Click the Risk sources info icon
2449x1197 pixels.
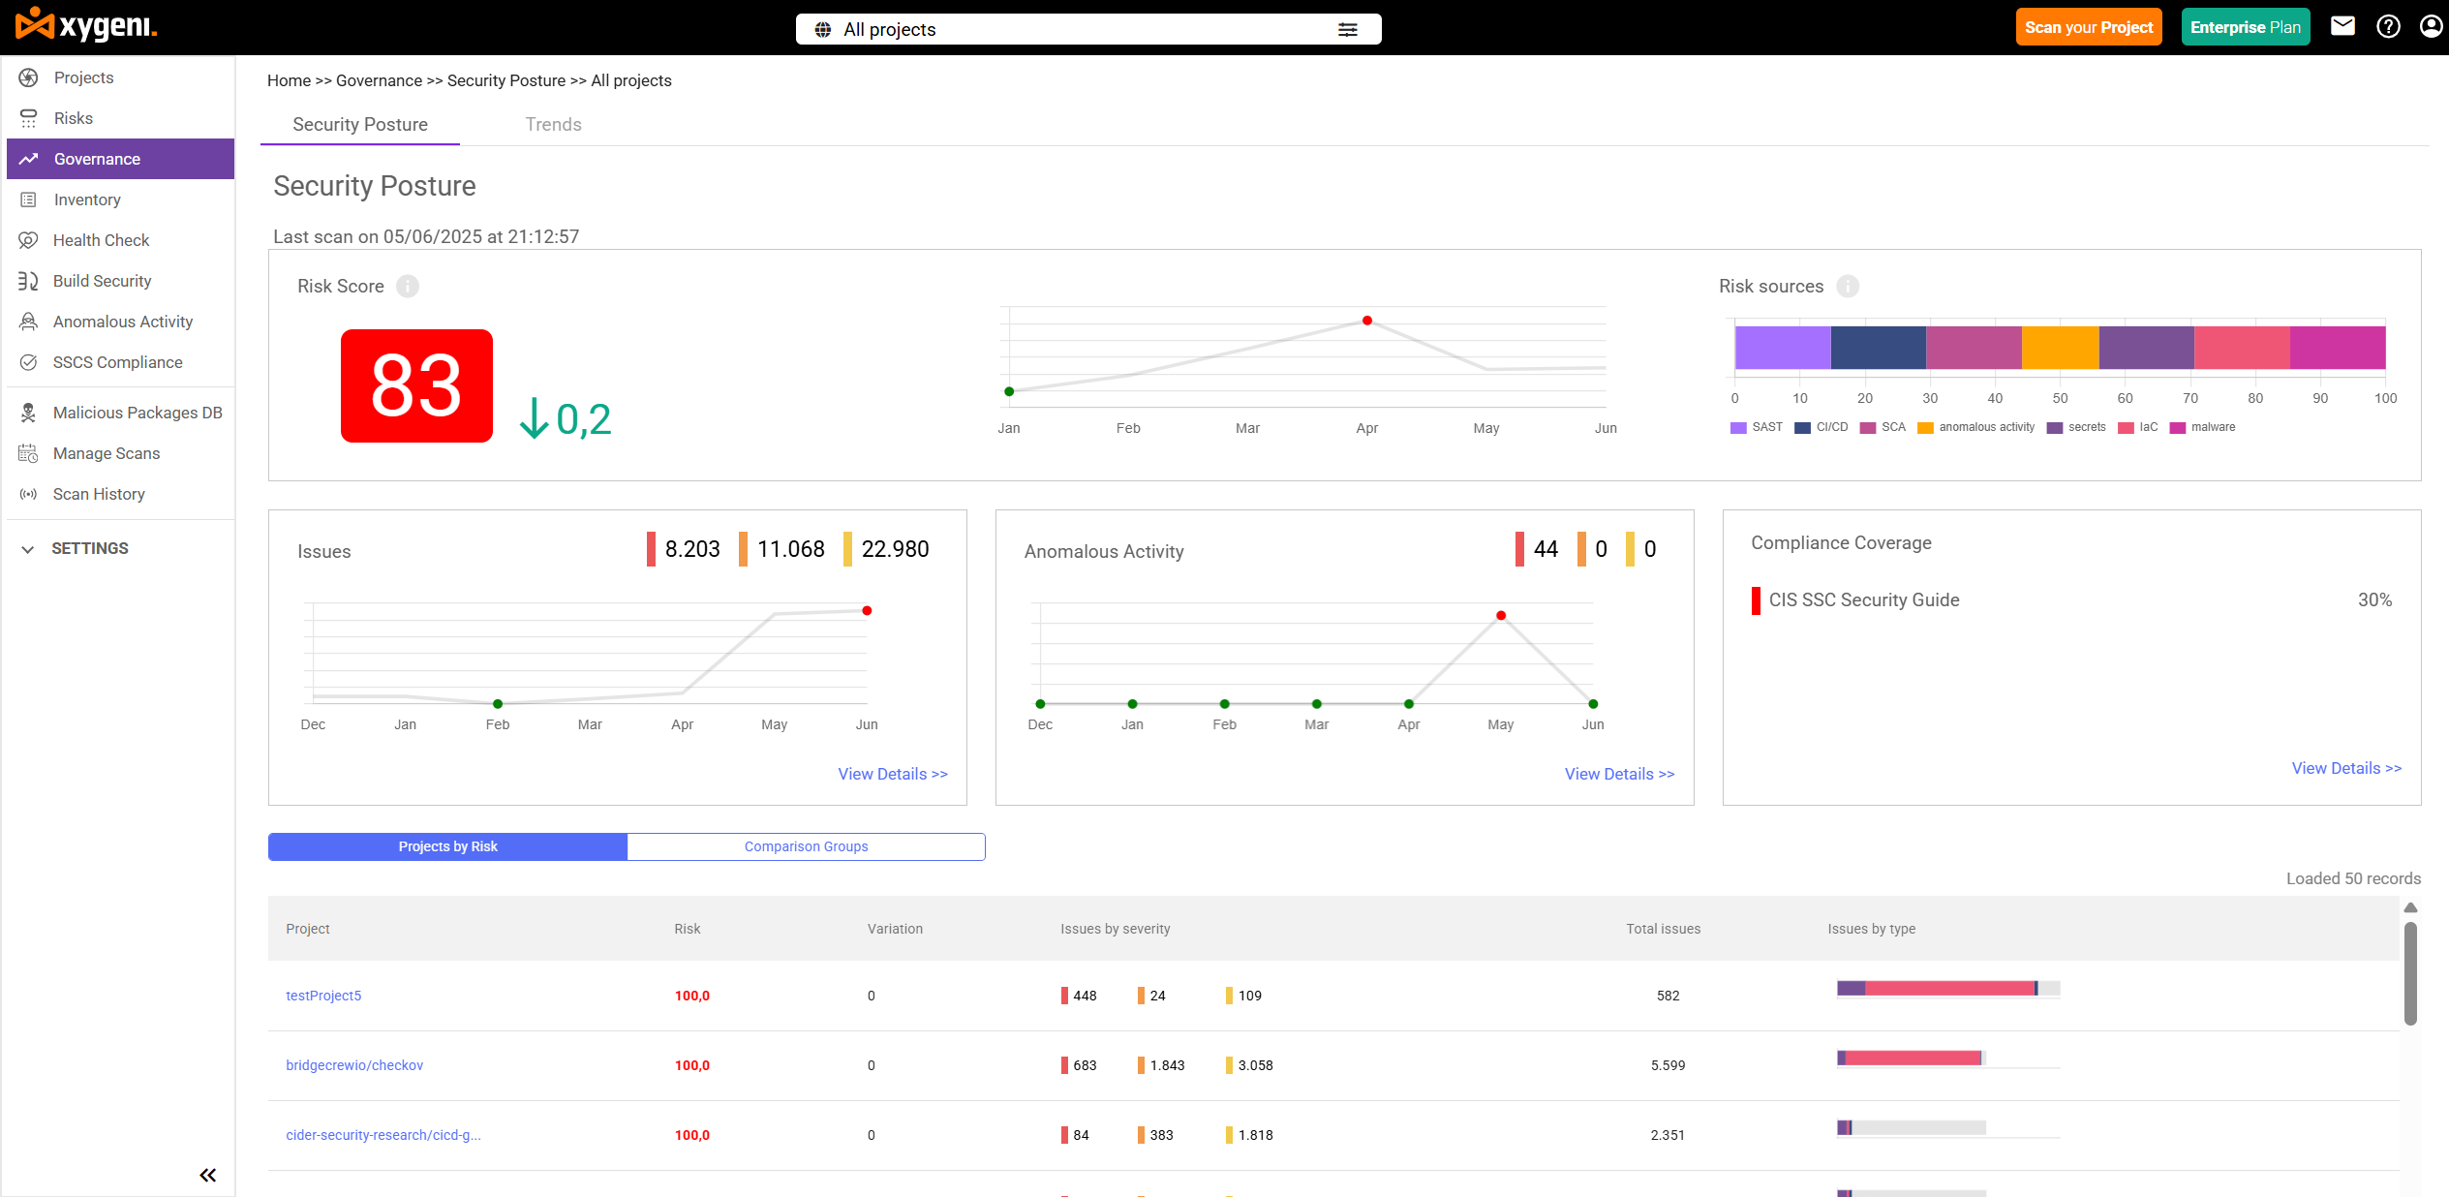pos(1848,286)
